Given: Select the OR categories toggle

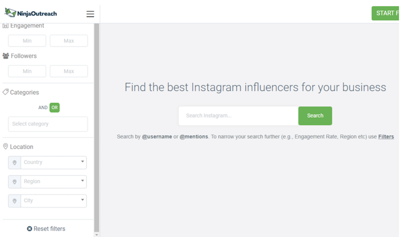Looking at the screenshot, I should pyautogui.click(x=54, y=107).
